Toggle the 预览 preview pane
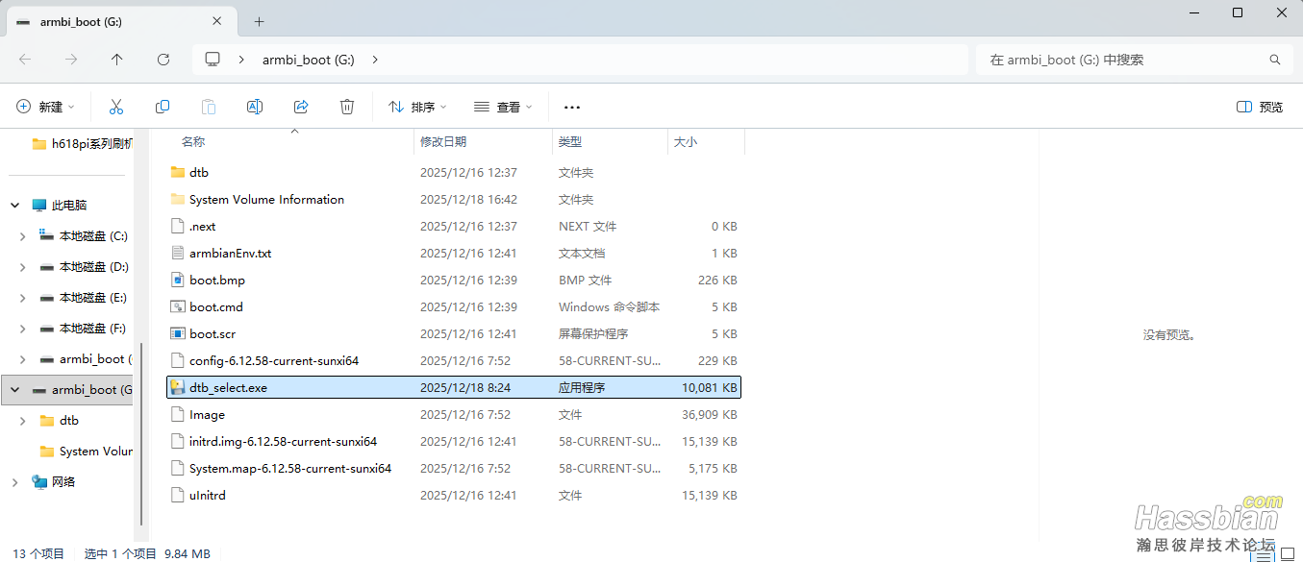The width and height of the screenshot is (1303, 562). 1258,107
